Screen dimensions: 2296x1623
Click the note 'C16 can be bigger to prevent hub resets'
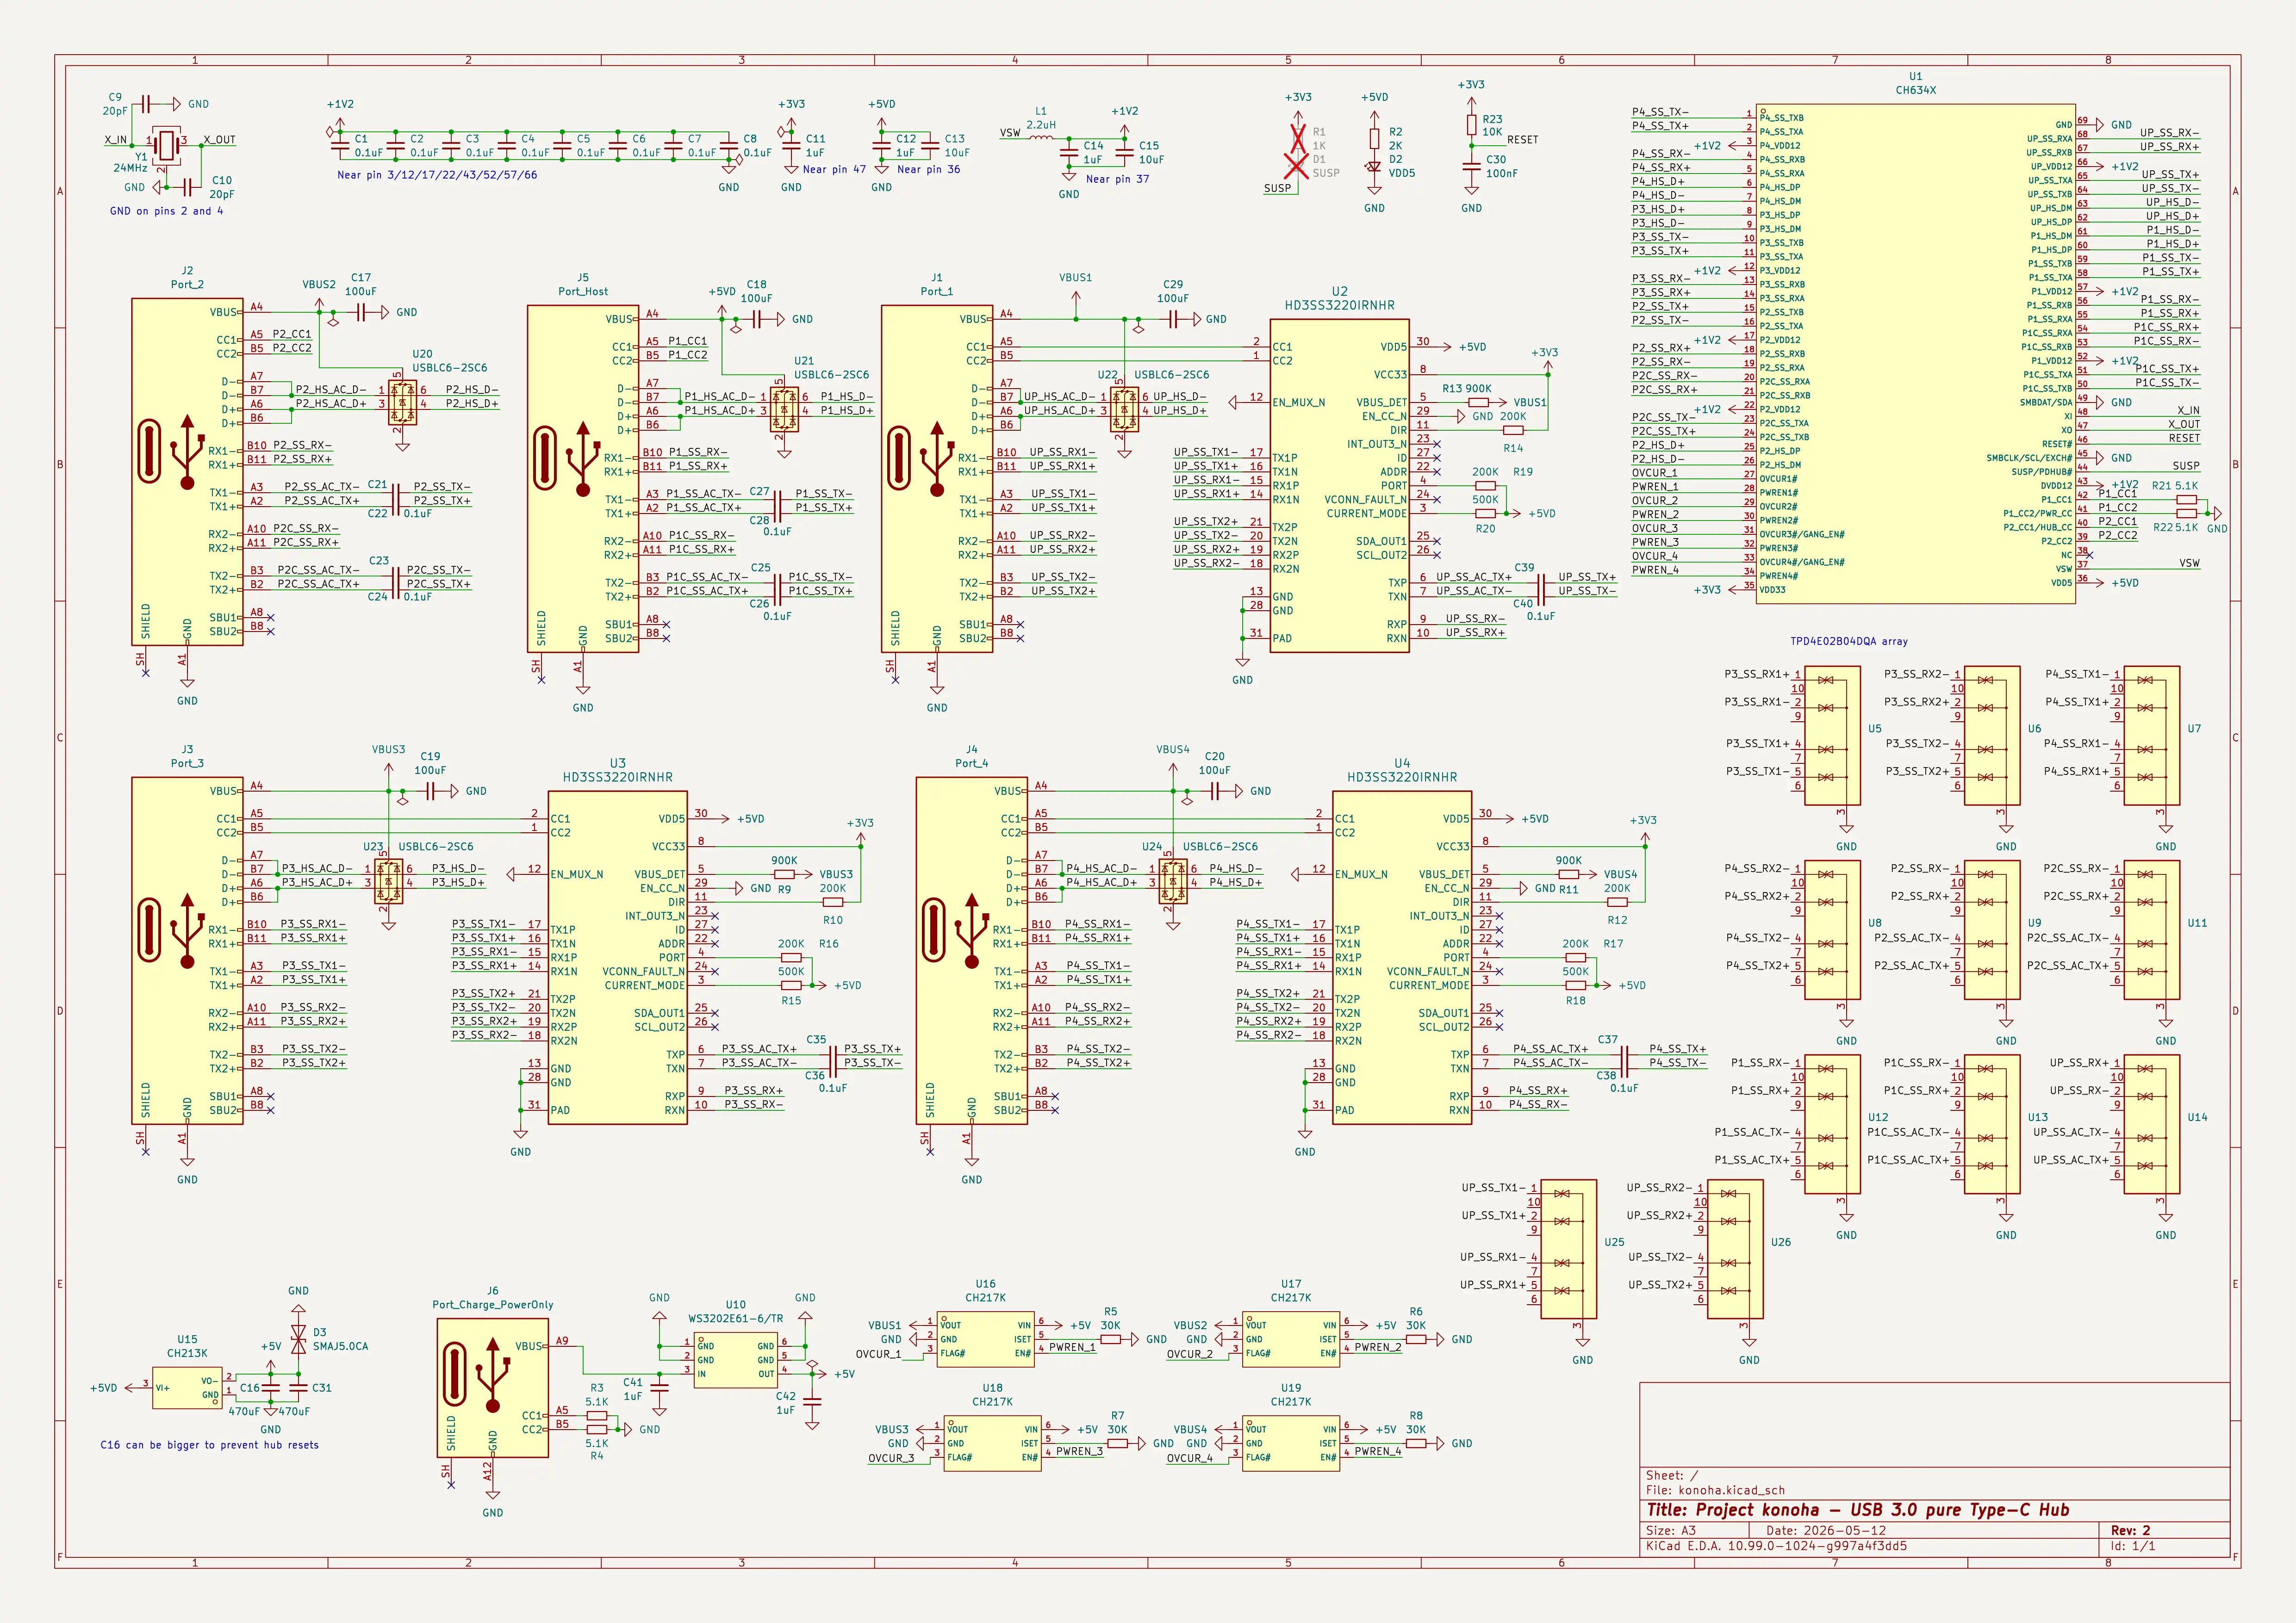click(209, 1445)
